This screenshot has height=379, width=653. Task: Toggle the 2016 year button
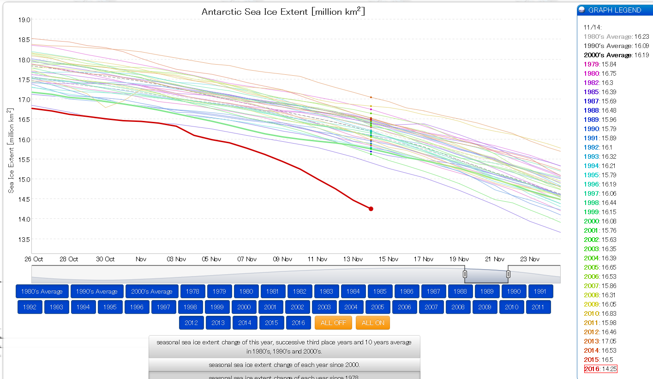coord(298,323)
